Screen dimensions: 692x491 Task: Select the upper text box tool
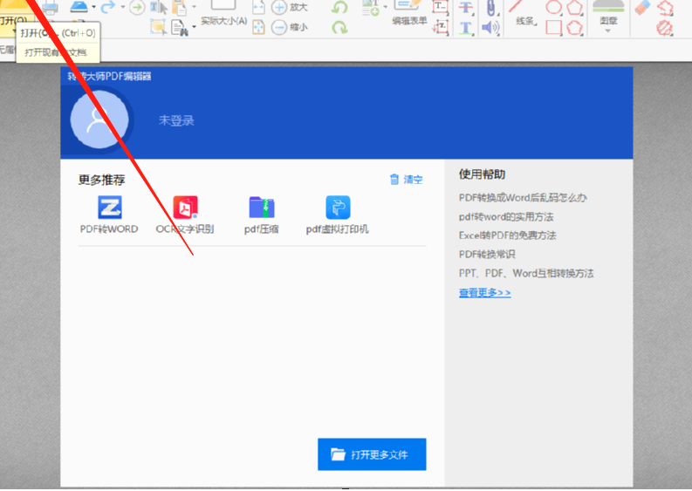[x=440, y=8]
